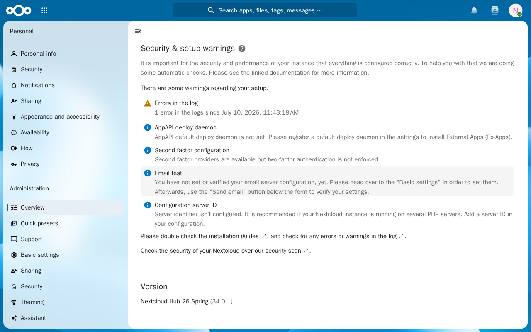This screenshot has height=332, width=531.
Task: Click the Basic settings gear icon
Action: tap(14, 255)
